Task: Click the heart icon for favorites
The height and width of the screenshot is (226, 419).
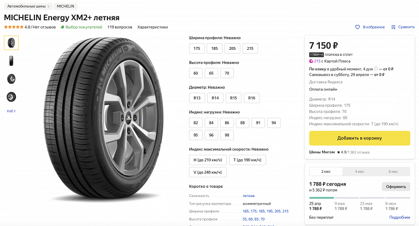Action: pos(357,27)
